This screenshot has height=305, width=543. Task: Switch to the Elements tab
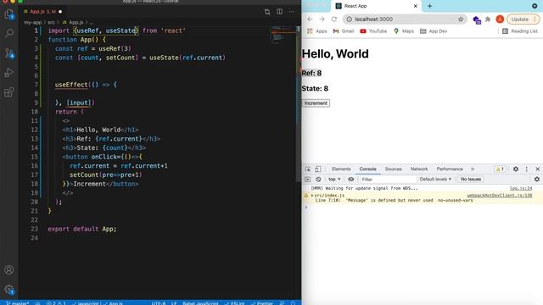tap(341, 169)
